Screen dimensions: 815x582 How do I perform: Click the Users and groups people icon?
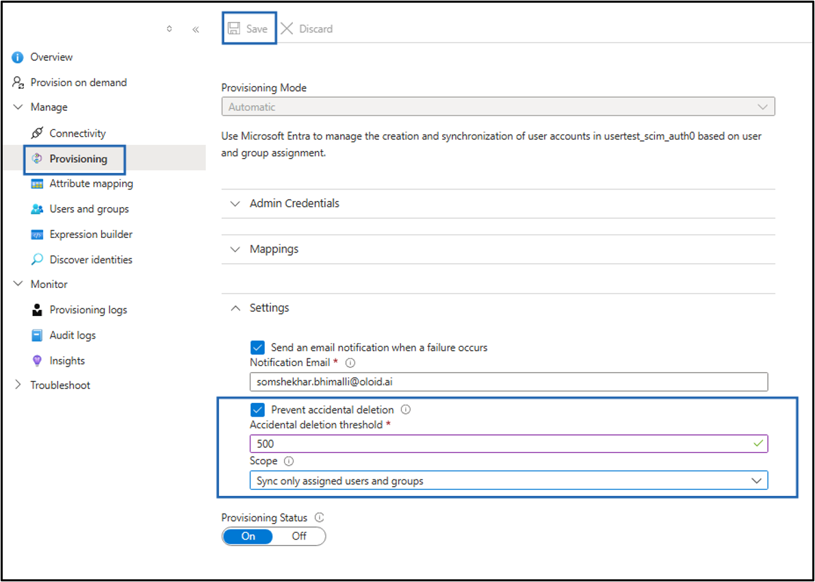37,209
